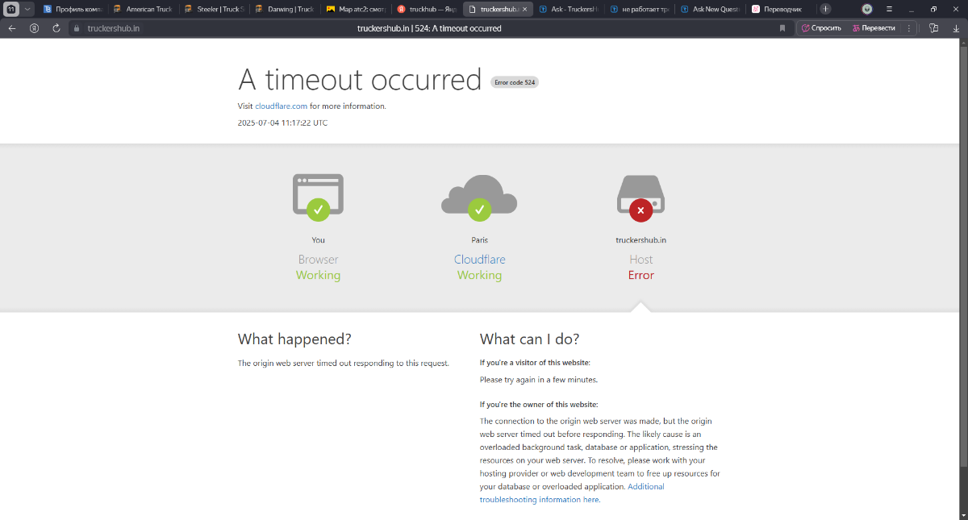Click Please try again in a few minutes
This screenshot has width=968, height=520.
click(538, 380)
